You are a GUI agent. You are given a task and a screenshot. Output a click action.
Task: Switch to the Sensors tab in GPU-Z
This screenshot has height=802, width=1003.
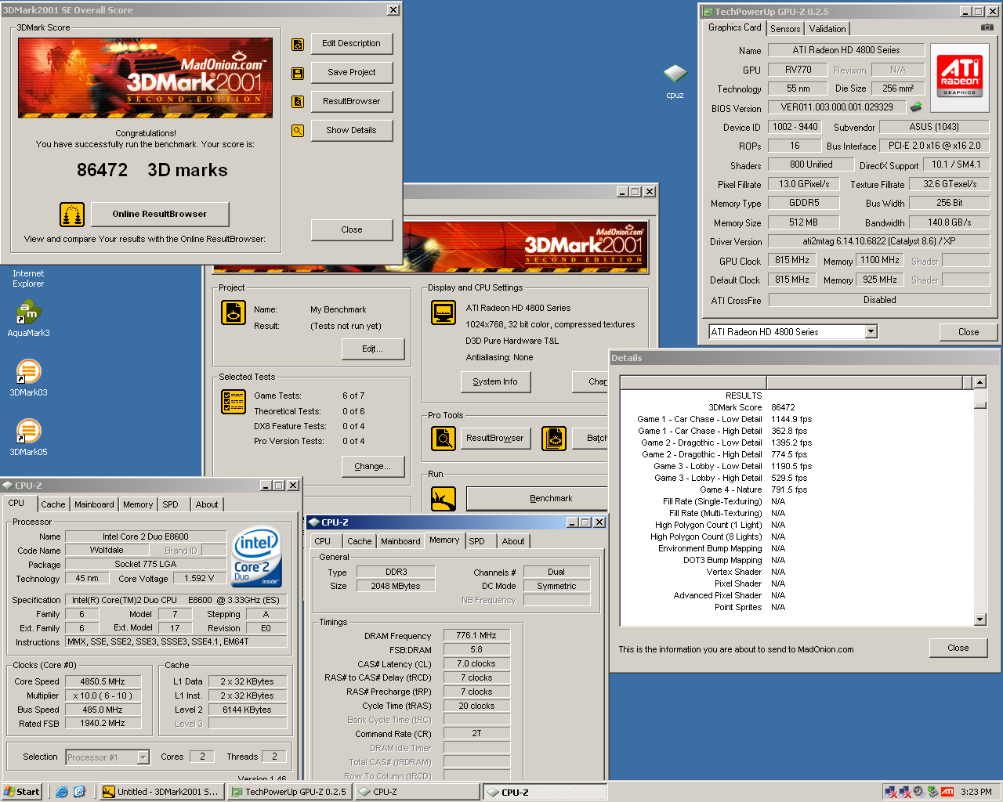[x=785, y=29]
